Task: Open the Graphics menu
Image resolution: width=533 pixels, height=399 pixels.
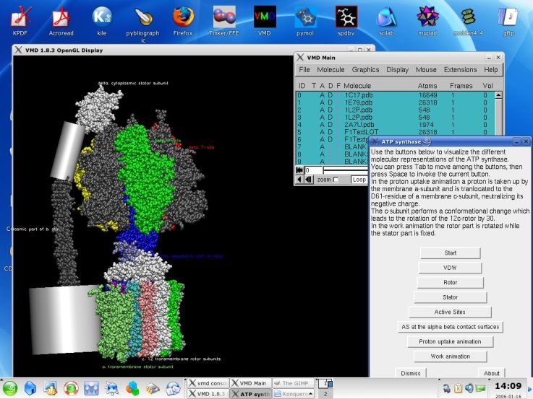Action: tap(365, 69)
